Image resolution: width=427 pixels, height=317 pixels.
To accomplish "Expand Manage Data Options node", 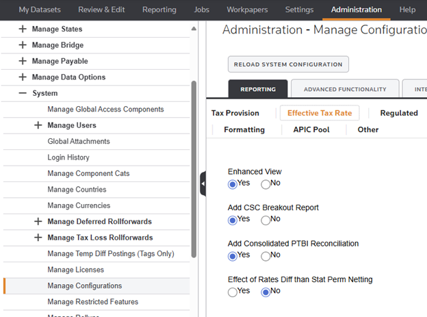I will coord(23,77).
